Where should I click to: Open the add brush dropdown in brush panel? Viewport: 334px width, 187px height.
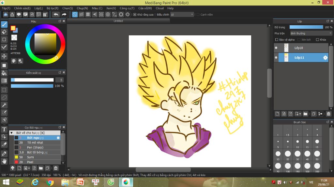pos(29,168)
